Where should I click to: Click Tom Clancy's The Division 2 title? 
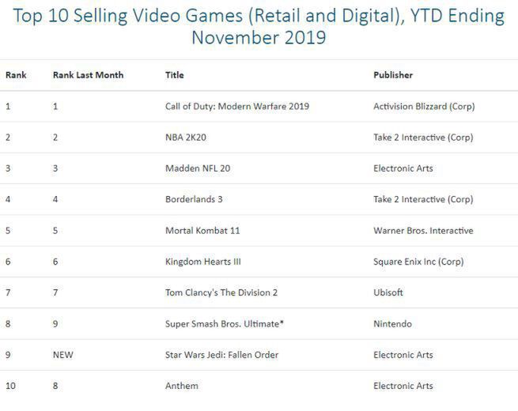pos(221,292)
